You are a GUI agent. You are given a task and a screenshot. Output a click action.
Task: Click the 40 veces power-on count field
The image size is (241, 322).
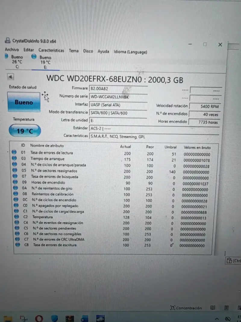[205, 114]
